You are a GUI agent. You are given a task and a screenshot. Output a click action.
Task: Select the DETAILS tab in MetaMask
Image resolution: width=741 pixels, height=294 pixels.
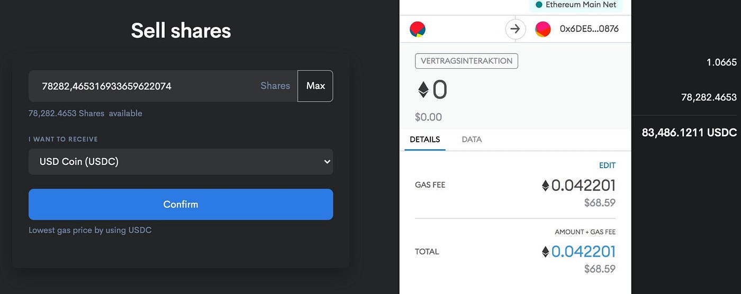[x=425, y=140]
